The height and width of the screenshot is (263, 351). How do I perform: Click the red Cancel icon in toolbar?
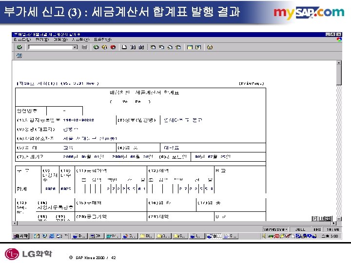click(113, 47)
